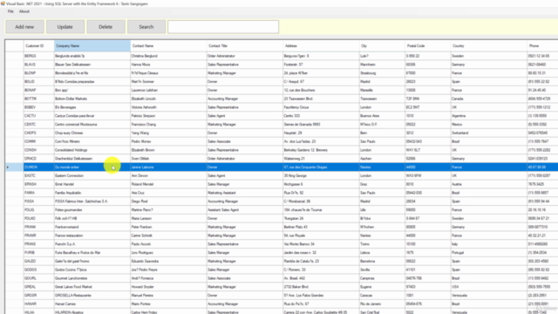Select company cell Folies gourmandes
The width and height of the screenshot is (558, 314).
click(x=92, y=209)
